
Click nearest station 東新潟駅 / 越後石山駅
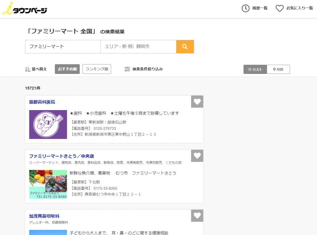(107, 122)
